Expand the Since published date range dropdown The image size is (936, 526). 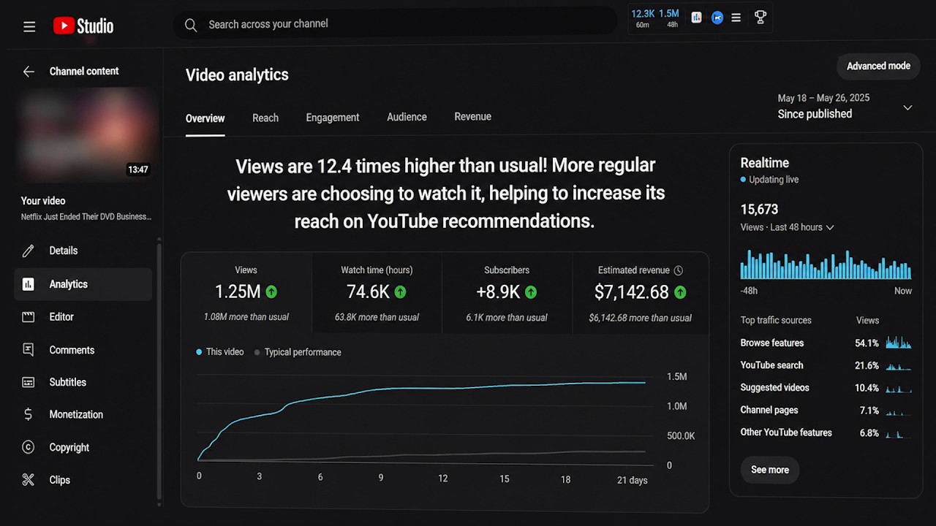click(907, 107)
